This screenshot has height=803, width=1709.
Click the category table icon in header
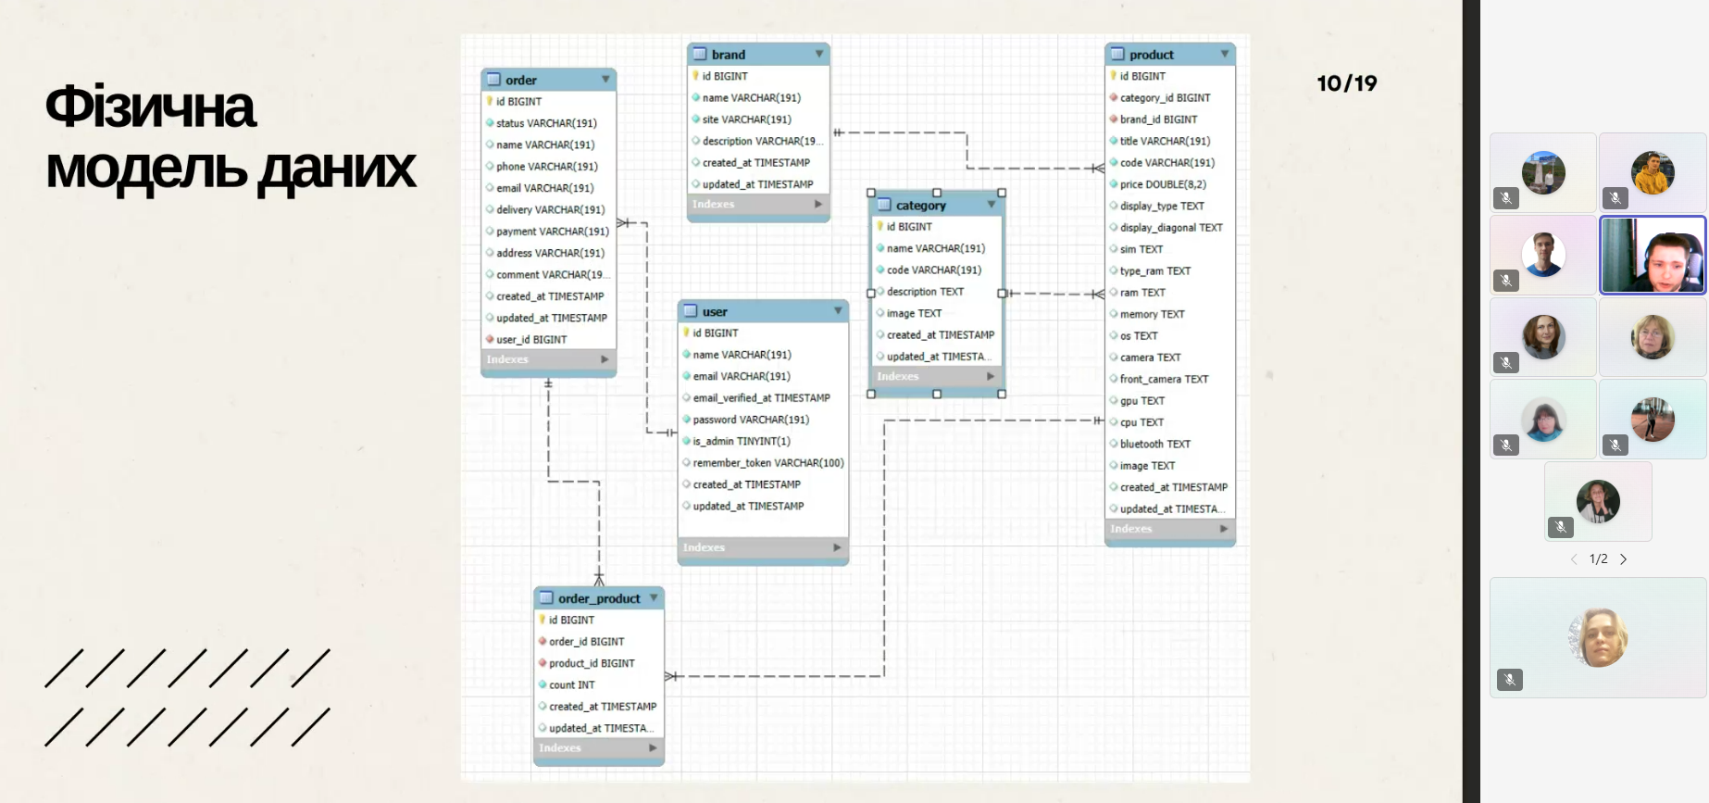[x=884, y=205]
